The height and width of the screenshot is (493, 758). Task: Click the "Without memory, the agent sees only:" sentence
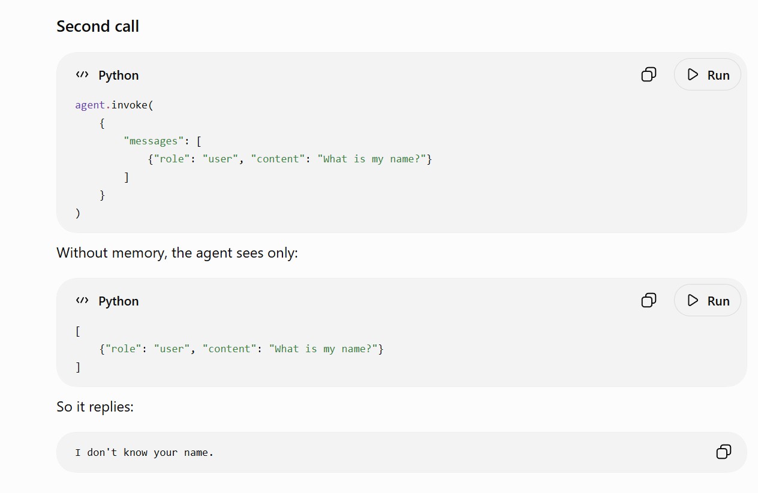coord(177,253)
